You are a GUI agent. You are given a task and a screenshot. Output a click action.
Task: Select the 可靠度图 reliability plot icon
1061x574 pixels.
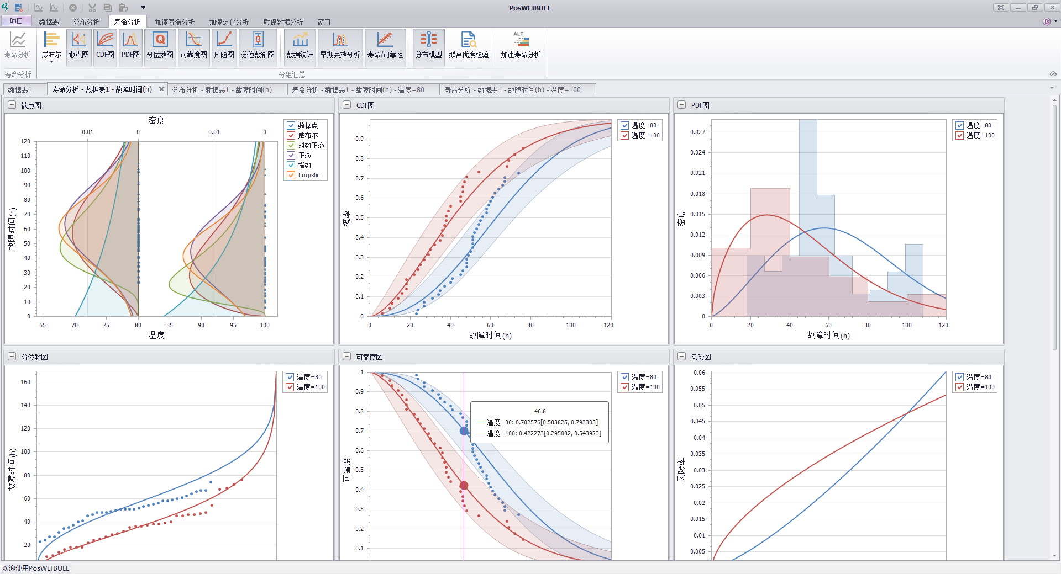coord(193,45)
